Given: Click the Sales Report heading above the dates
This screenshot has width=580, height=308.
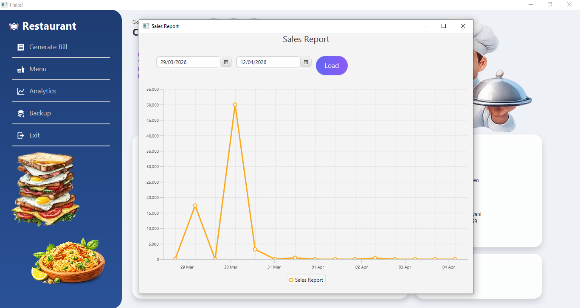Looking at the screenshot, I should point(306,39).
